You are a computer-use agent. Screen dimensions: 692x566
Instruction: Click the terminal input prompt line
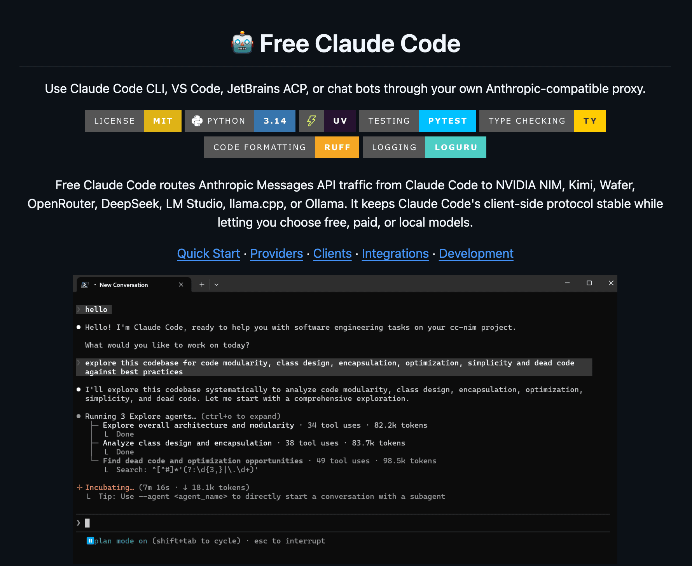[x=343, y=523]
